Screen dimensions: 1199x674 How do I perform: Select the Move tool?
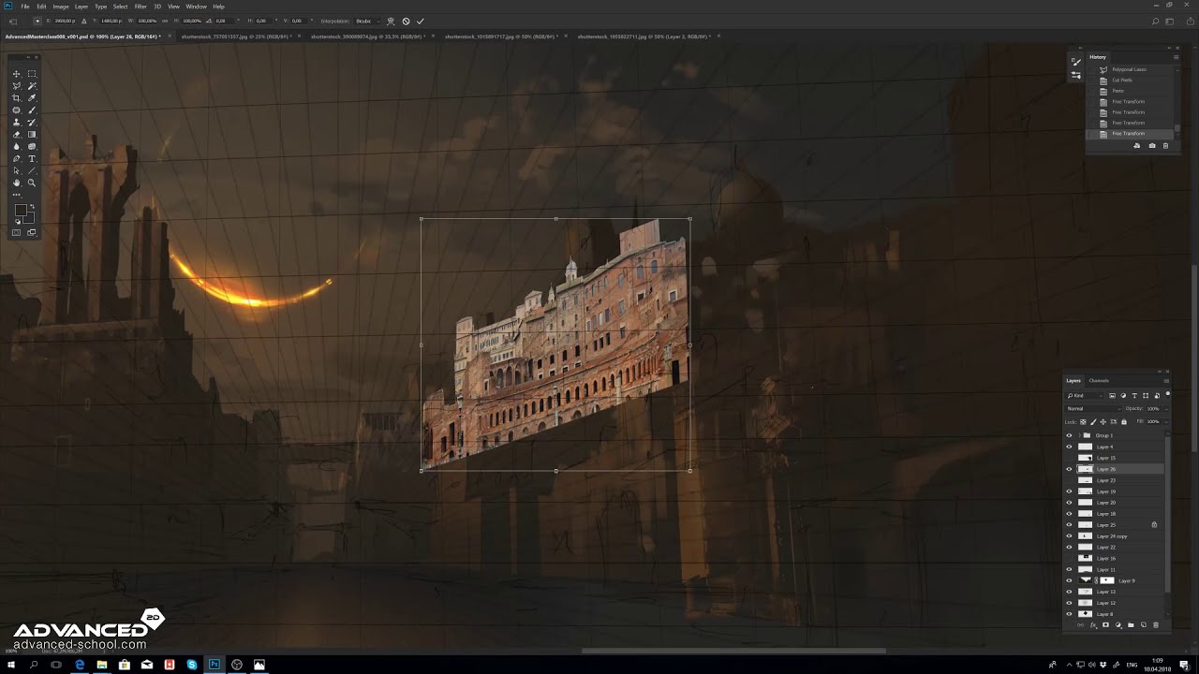tap(17, 74)
